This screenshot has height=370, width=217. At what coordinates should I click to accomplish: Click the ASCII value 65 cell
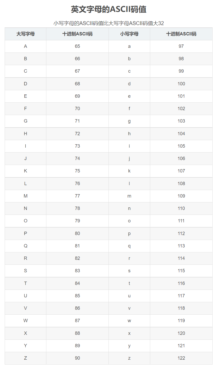[x=77, y=46]
